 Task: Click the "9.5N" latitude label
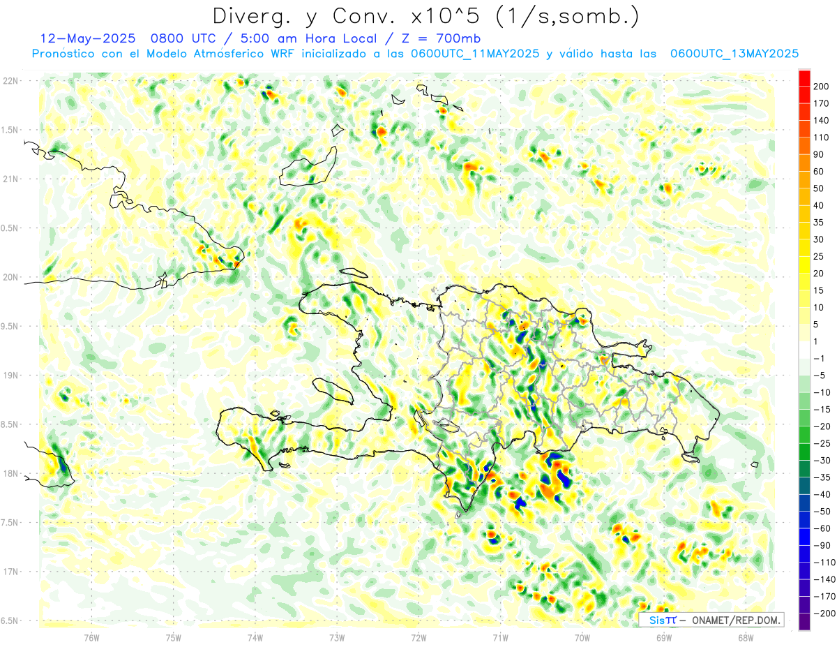10,327
